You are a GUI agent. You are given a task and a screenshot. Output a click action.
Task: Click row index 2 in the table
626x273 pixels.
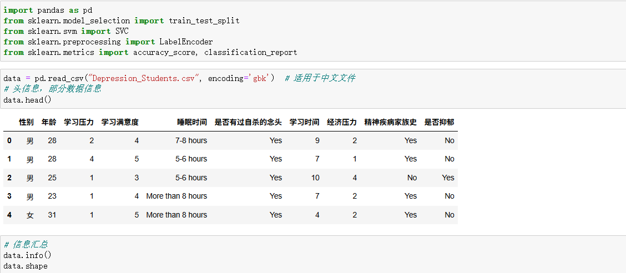click(x=9, y=178)
